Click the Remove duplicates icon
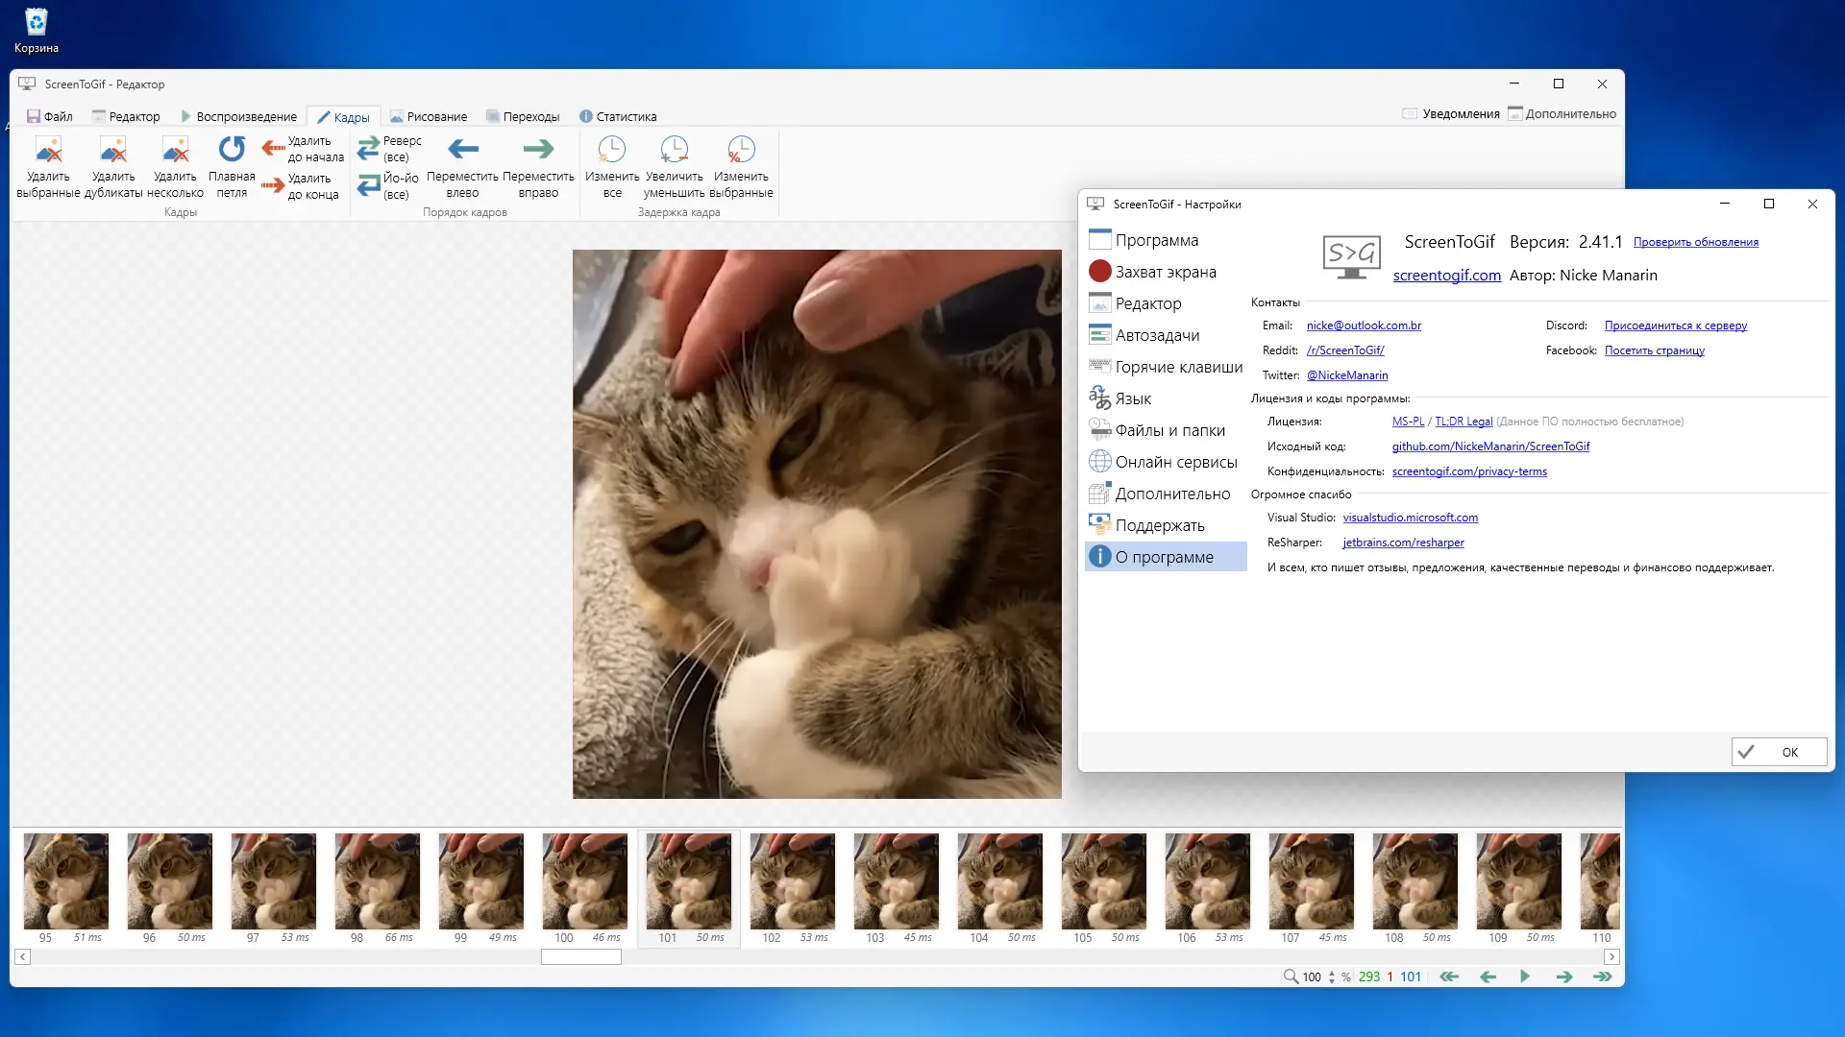 pyautogui.click(x=113, y=150)
